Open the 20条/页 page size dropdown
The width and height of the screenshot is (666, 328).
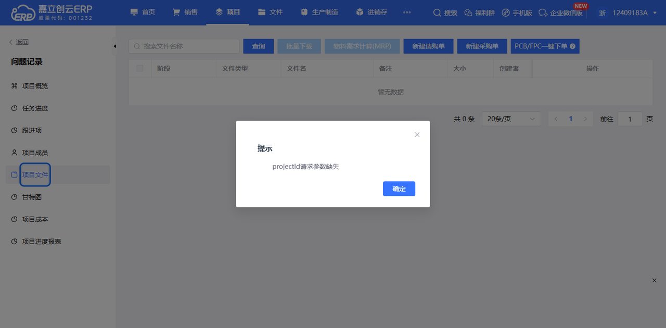click(x=511, y=119)
